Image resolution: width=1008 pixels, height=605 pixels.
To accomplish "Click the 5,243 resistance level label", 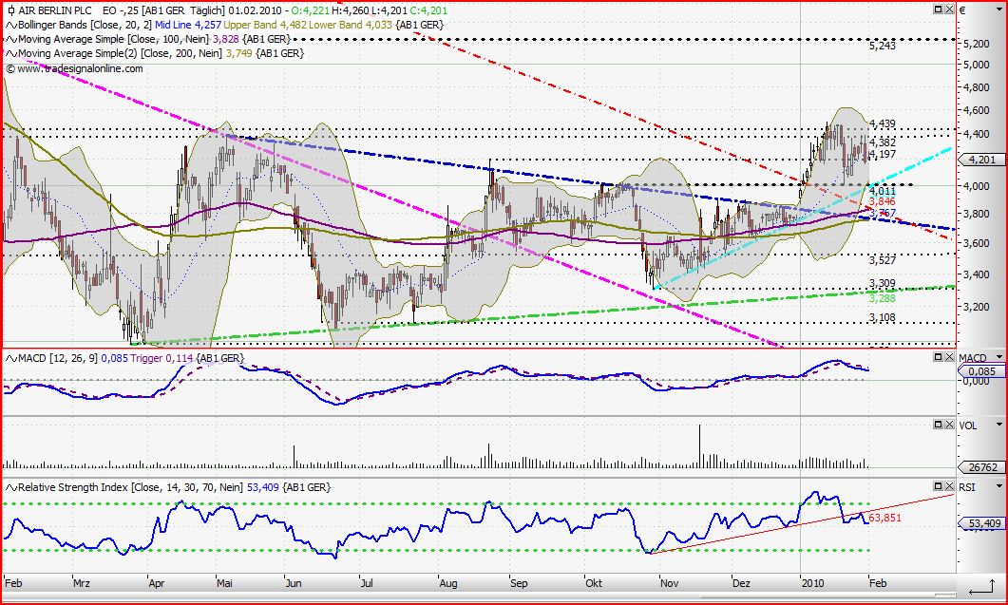I will [882, 47].
